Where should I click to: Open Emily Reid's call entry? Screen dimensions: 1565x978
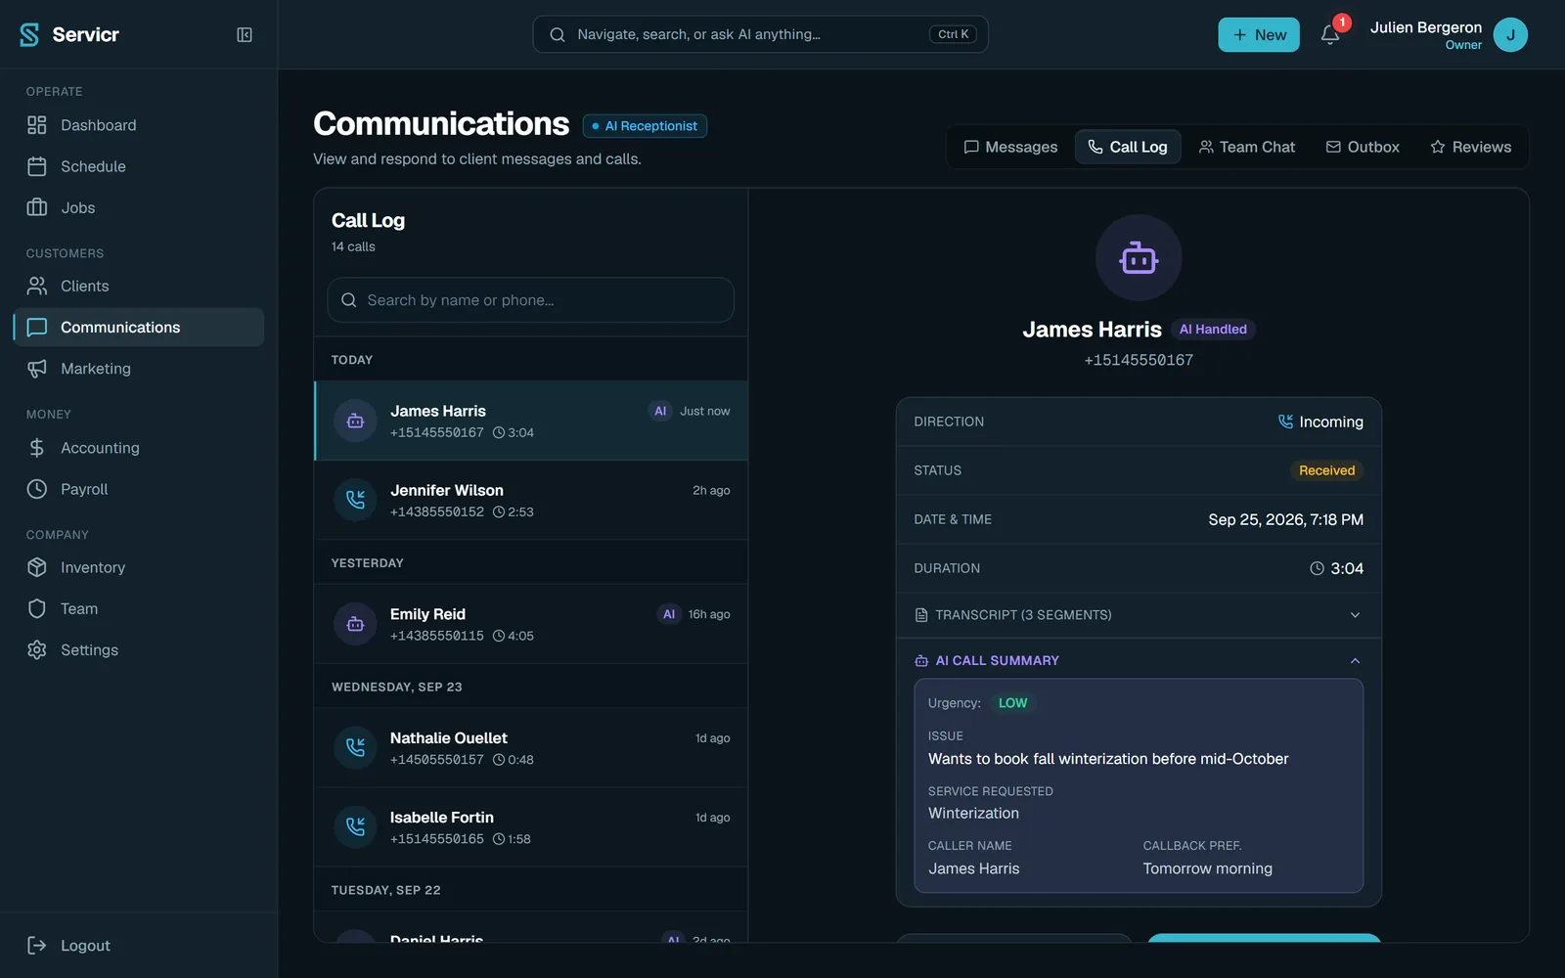click(x=531, y=624)
